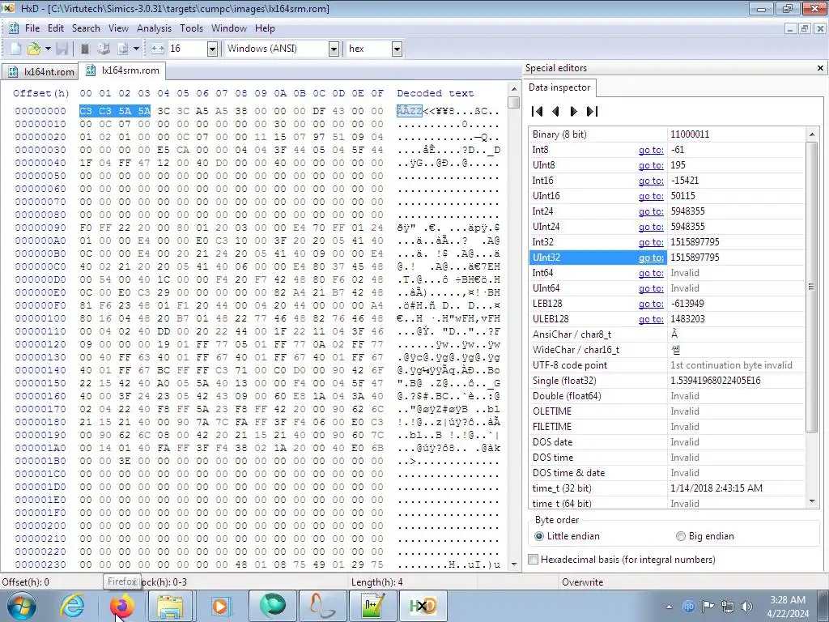Viewport: 829px width, 622px height.
Task: Click the hex editor vertical scrollbar thumb
Action: point(513,102)
